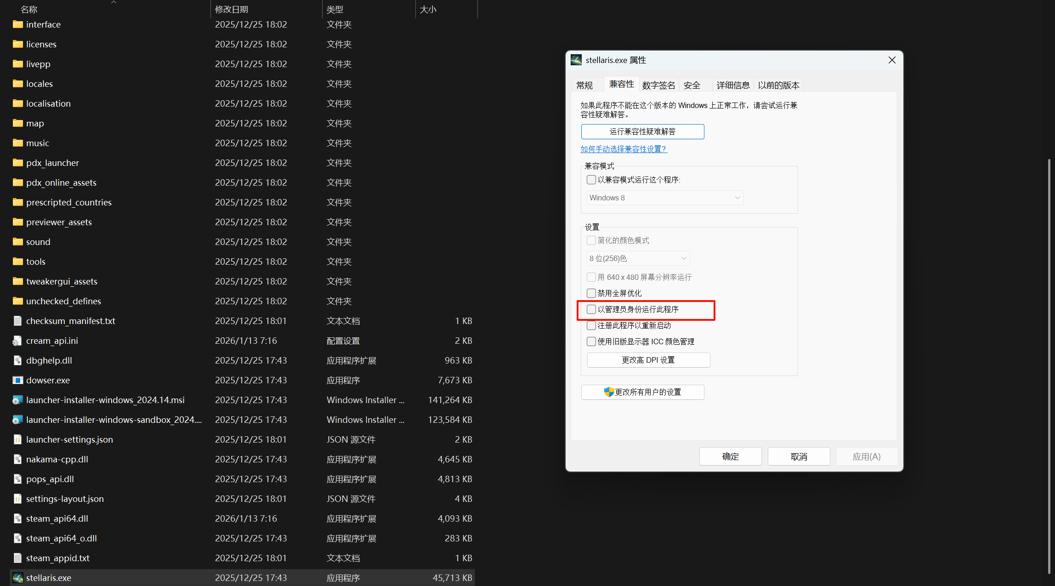Click the locales folder icon
Screen dimensions: 1055x586
(x=18, y=84)
